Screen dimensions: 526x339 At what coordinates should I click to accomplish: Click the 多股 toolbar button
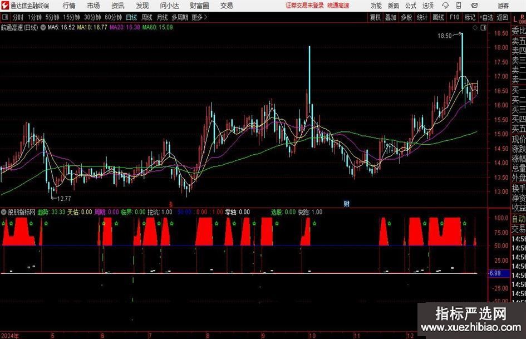[406, 17]
